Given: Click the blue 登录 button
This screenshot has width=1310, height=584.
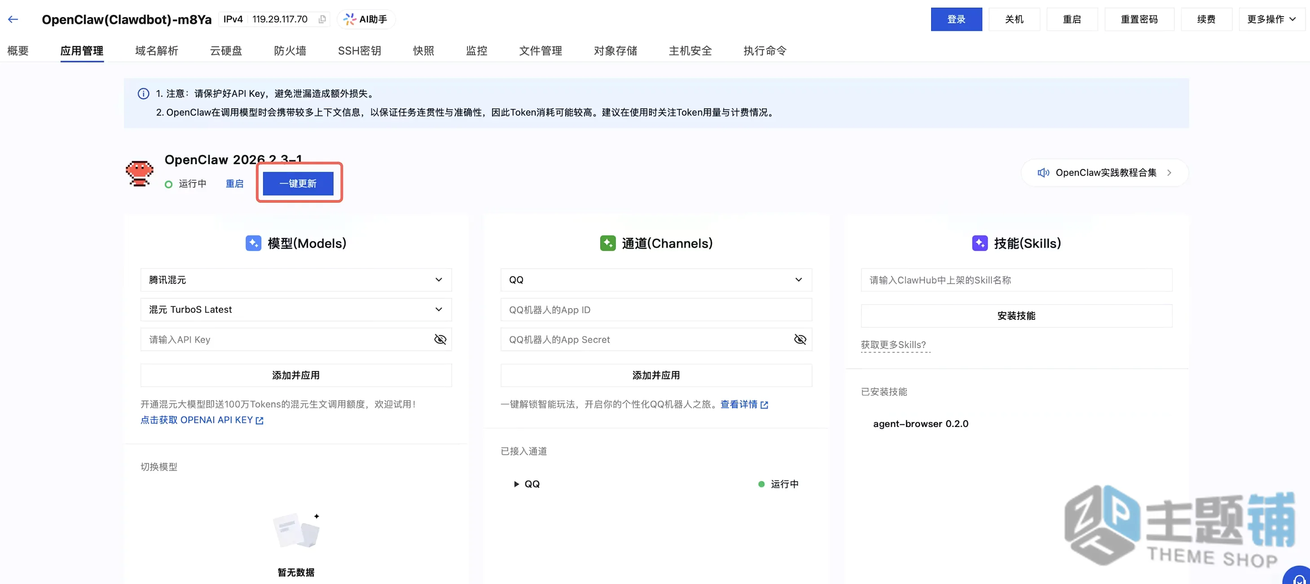Looking at the screenshot, I should coord(956,19).
